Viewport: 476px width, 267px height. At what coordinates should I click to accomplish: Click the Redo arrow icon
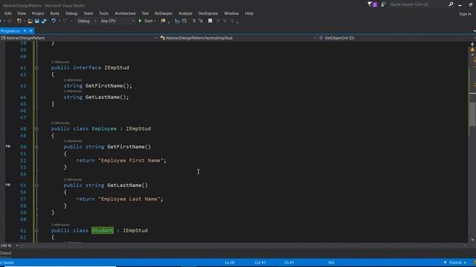[x=65, y=21]
